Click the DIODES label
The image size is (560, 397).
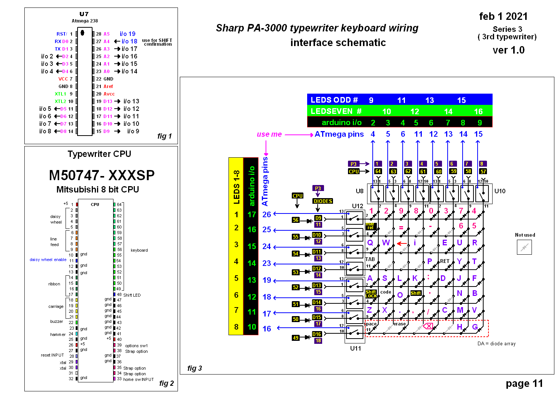(x=323, y=201)
